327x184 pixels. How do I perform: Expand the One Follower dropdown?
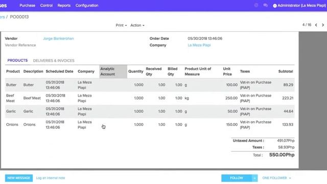pyautogui.click(x=276, y=178)
